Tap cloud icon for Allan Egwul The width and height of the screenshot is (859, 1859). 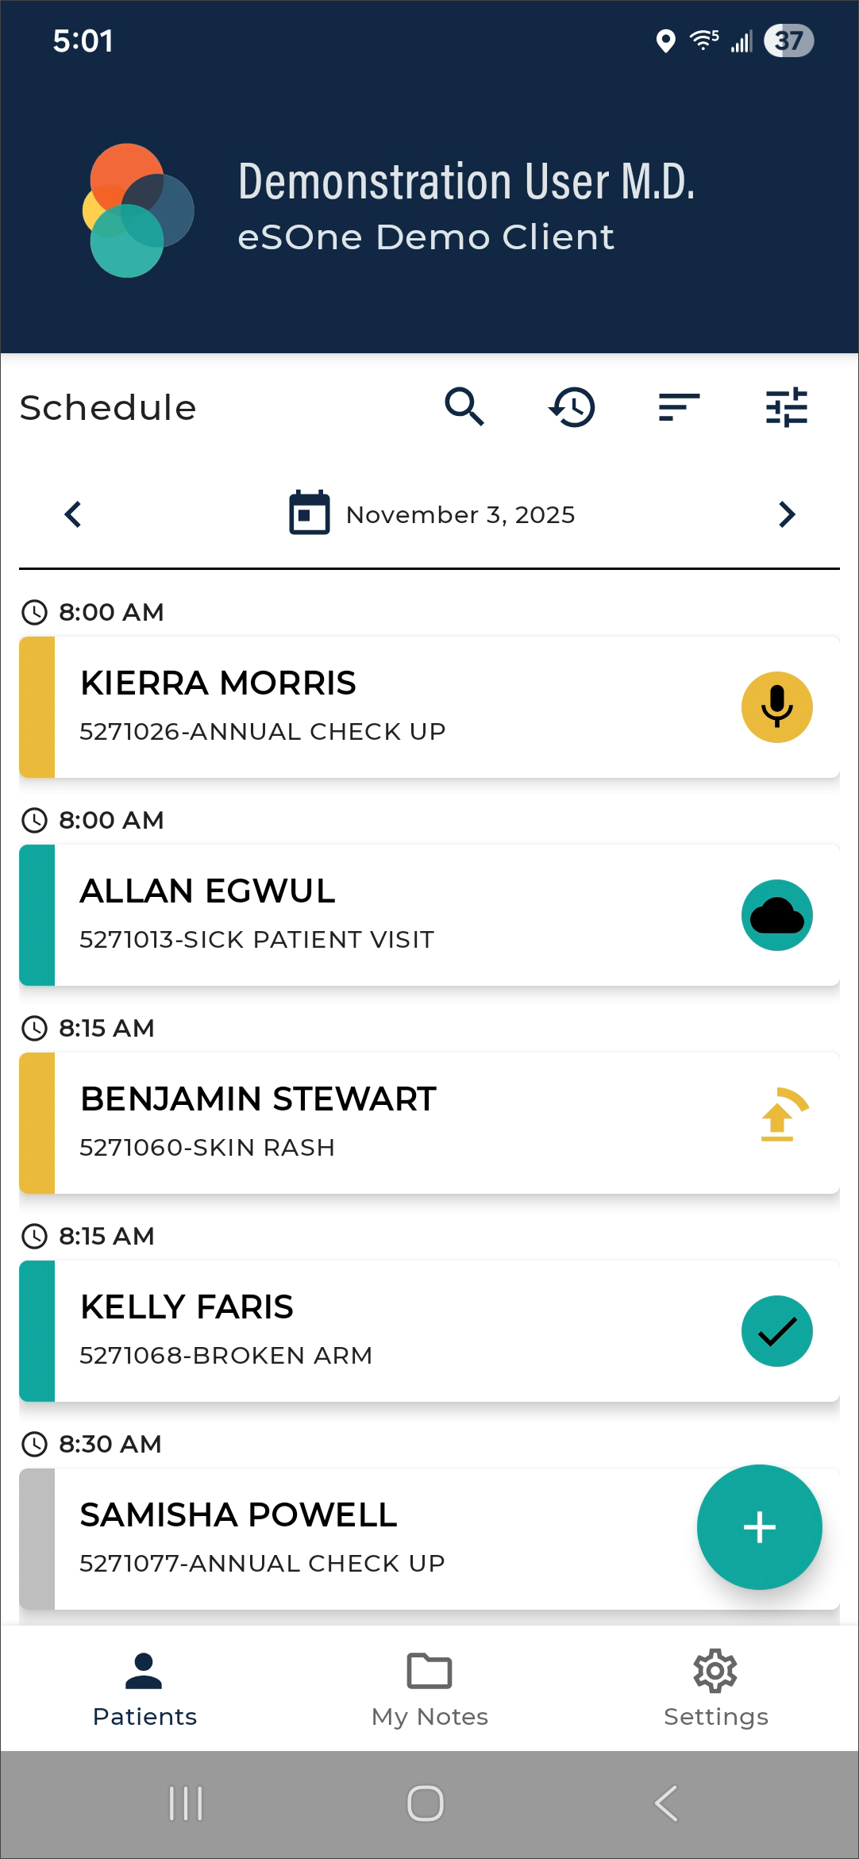(776, 915)
